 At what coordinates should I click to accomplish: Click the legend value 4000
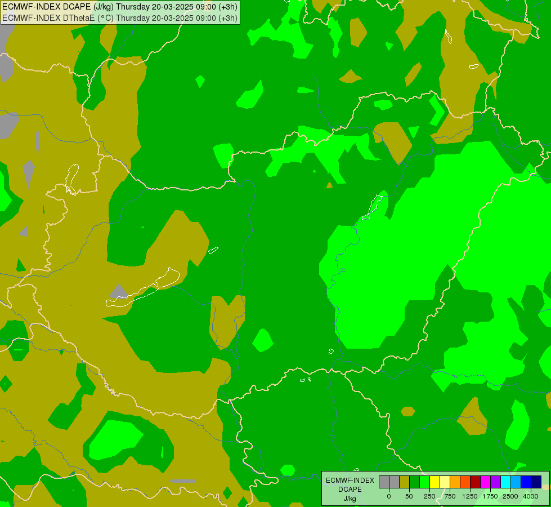(531, 496)
